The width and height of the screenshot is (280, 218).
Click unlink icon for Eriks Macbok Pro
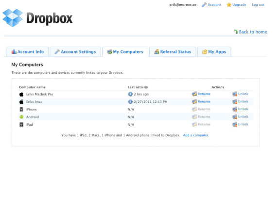[235, 94]
